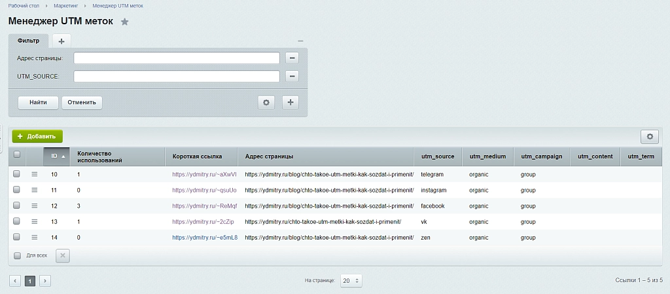Go to Маркетинг breadcrumb

[66, 6]
